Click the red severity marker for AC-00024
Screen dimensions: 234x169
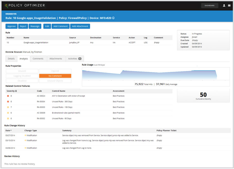pyautogui.click(x=8, y=96)
